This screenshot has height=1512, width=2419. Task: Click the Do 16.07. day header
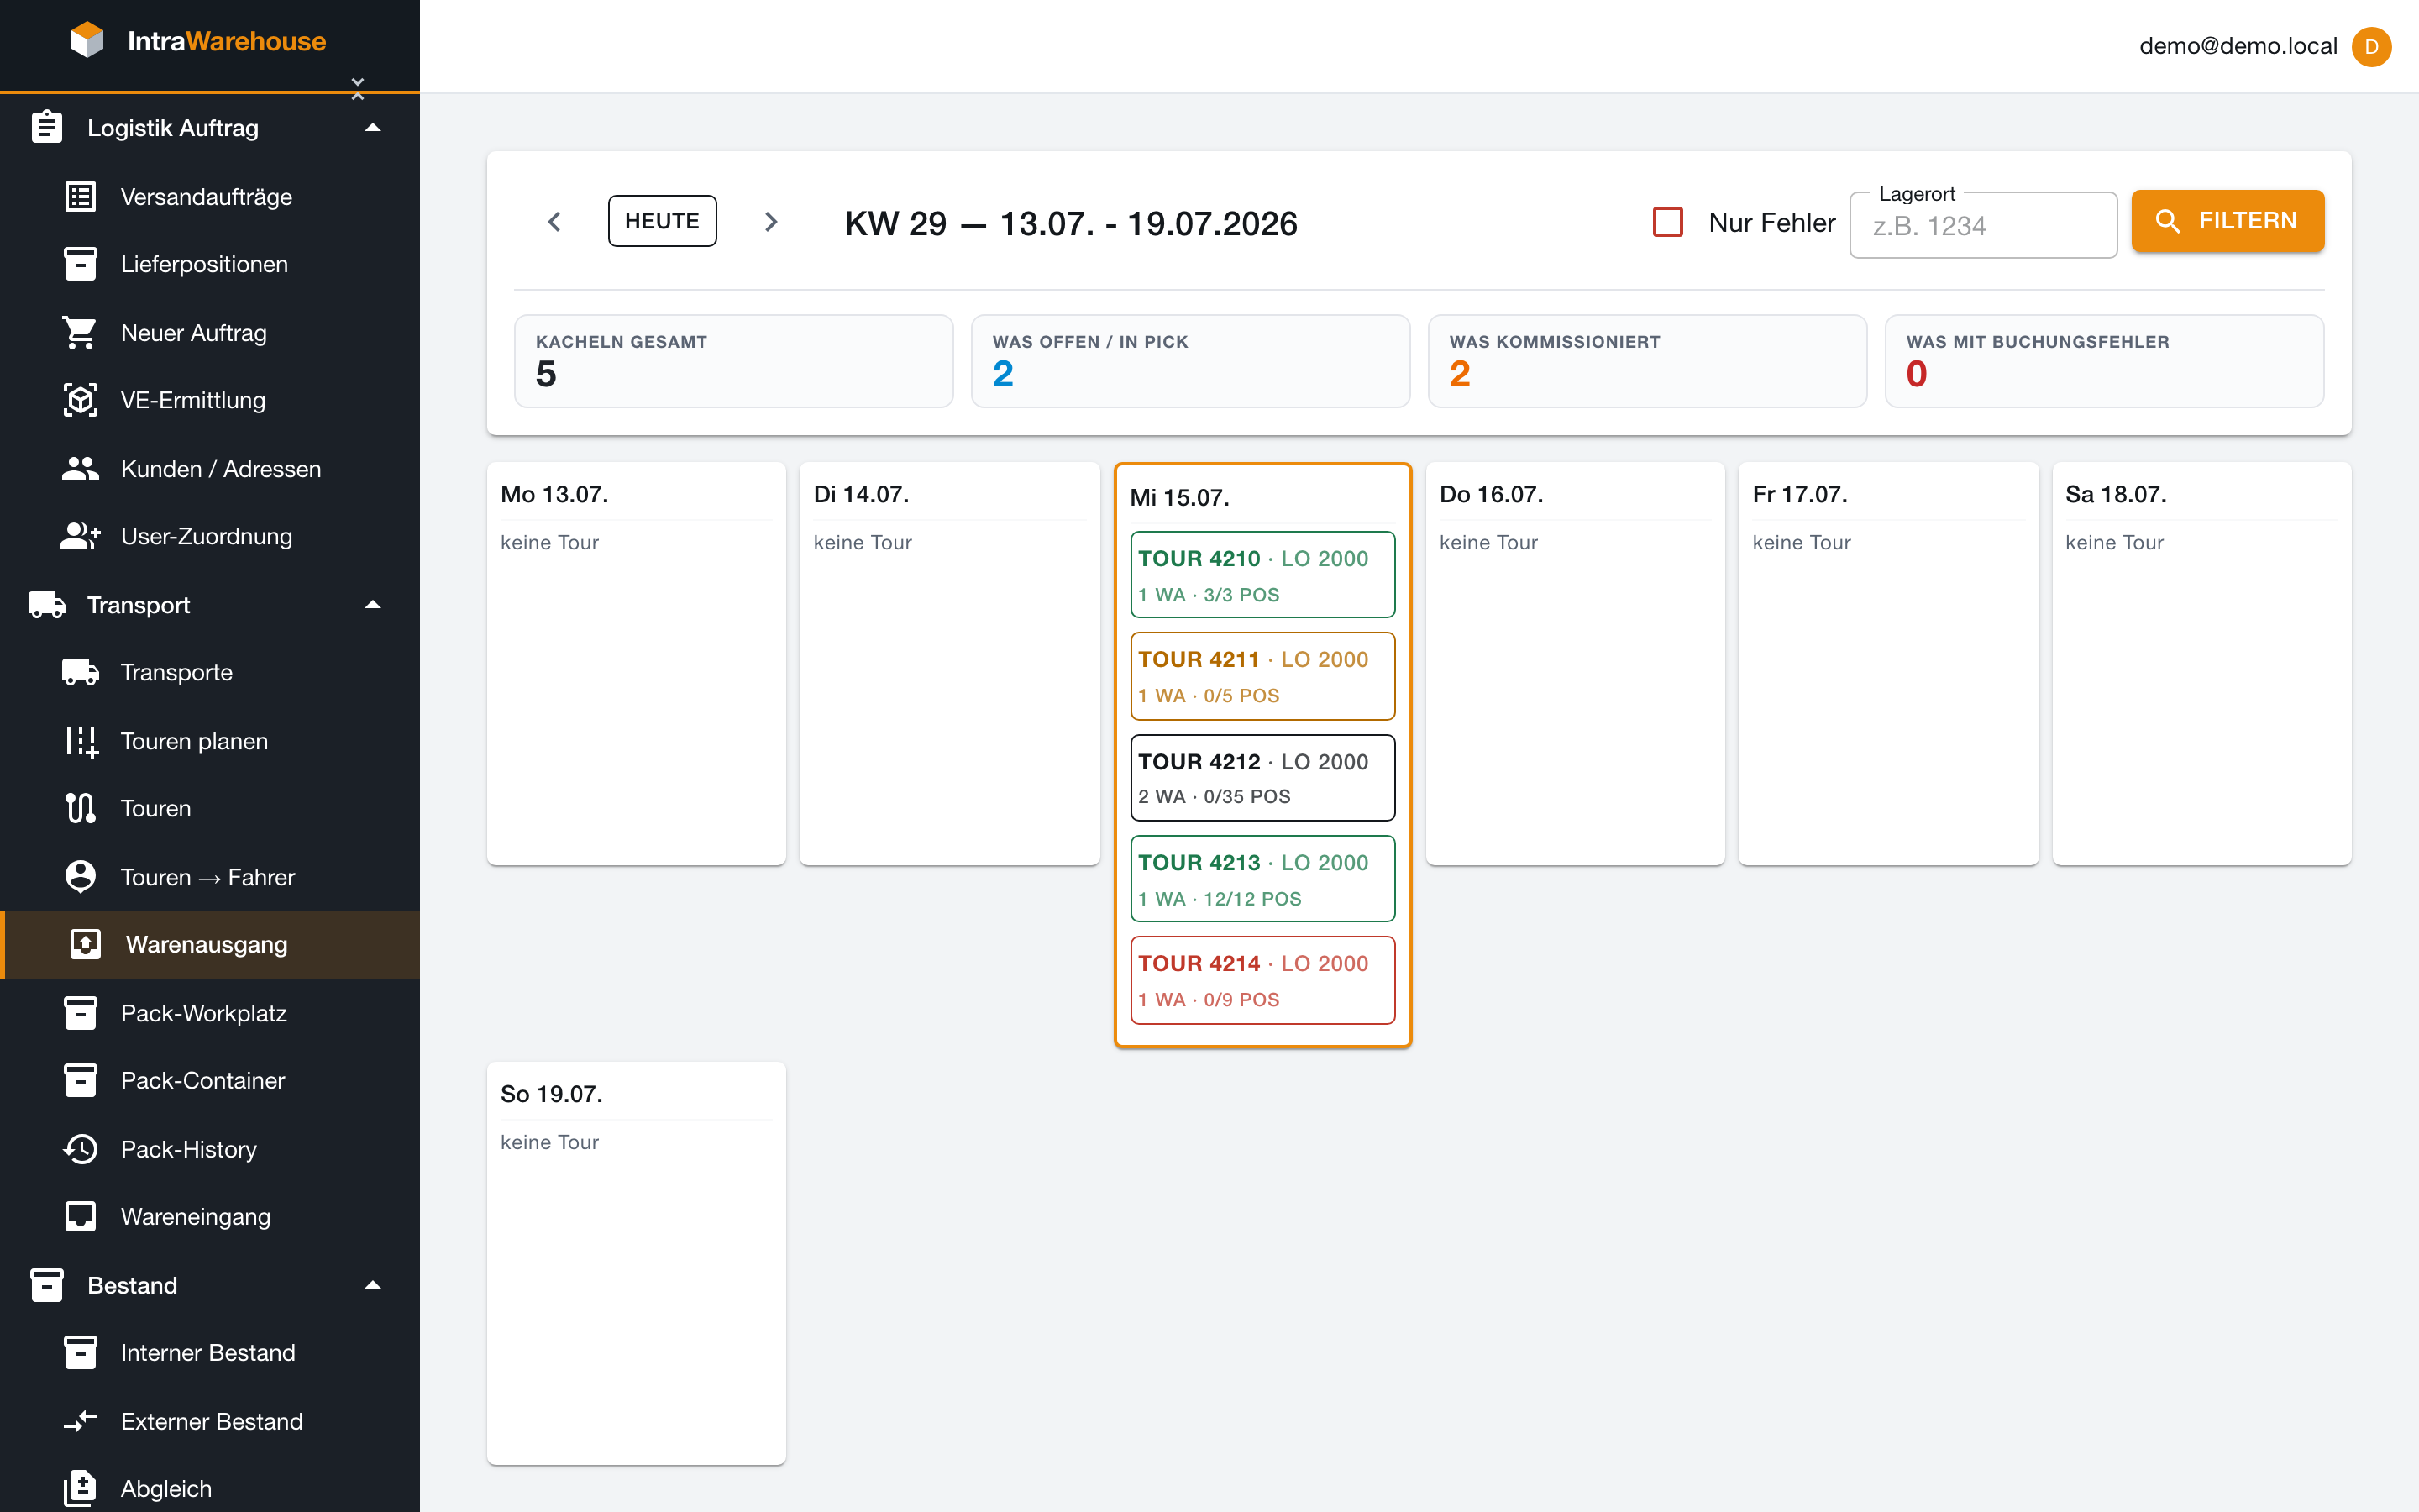point(1492,494)
